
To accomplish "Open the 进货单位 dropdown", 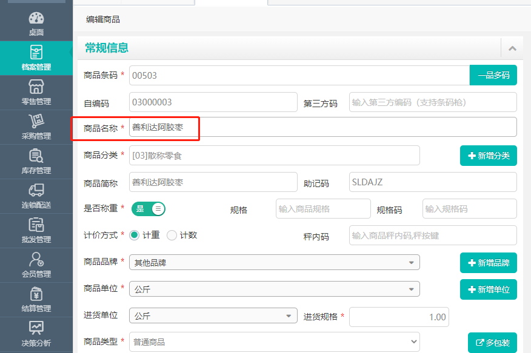I will coord(213,316).
